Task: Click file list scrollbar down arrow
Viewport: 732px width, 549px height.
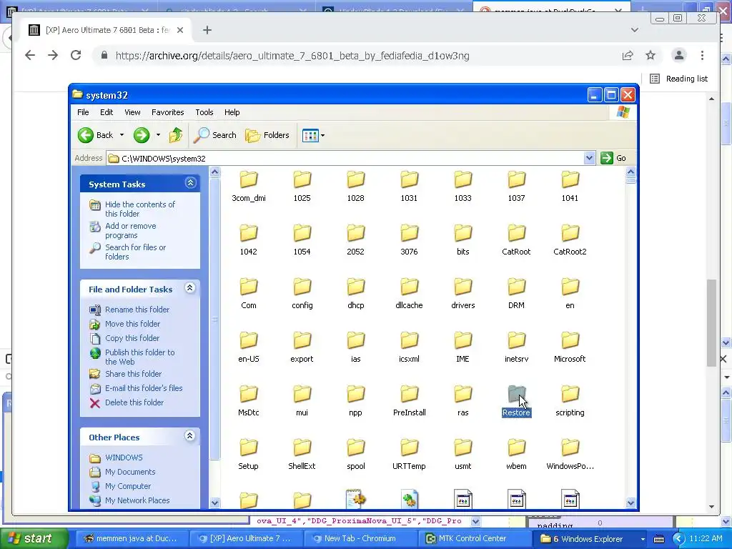Action: click(x=630, y=503)
